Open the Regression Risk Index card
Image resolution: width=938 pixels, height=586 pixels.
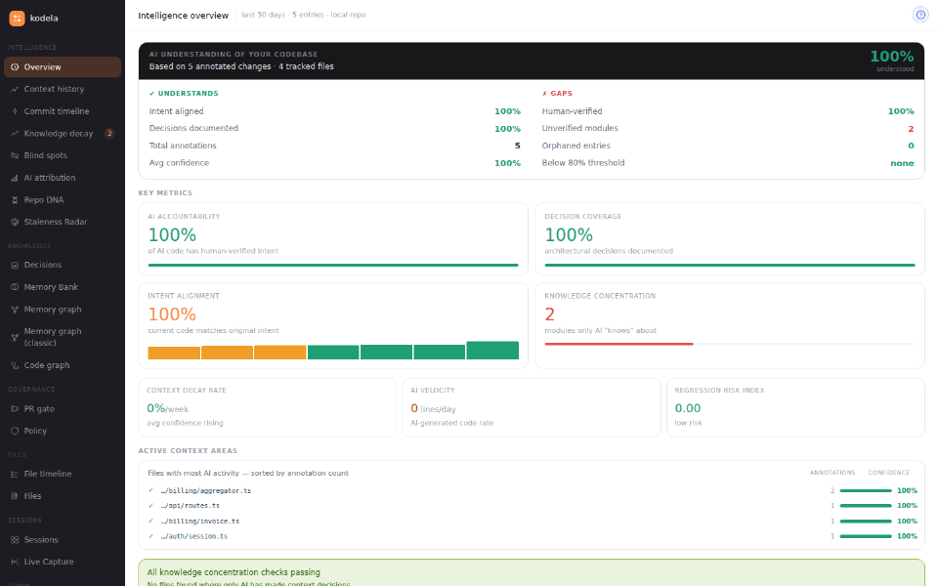(x=795, y=407)
